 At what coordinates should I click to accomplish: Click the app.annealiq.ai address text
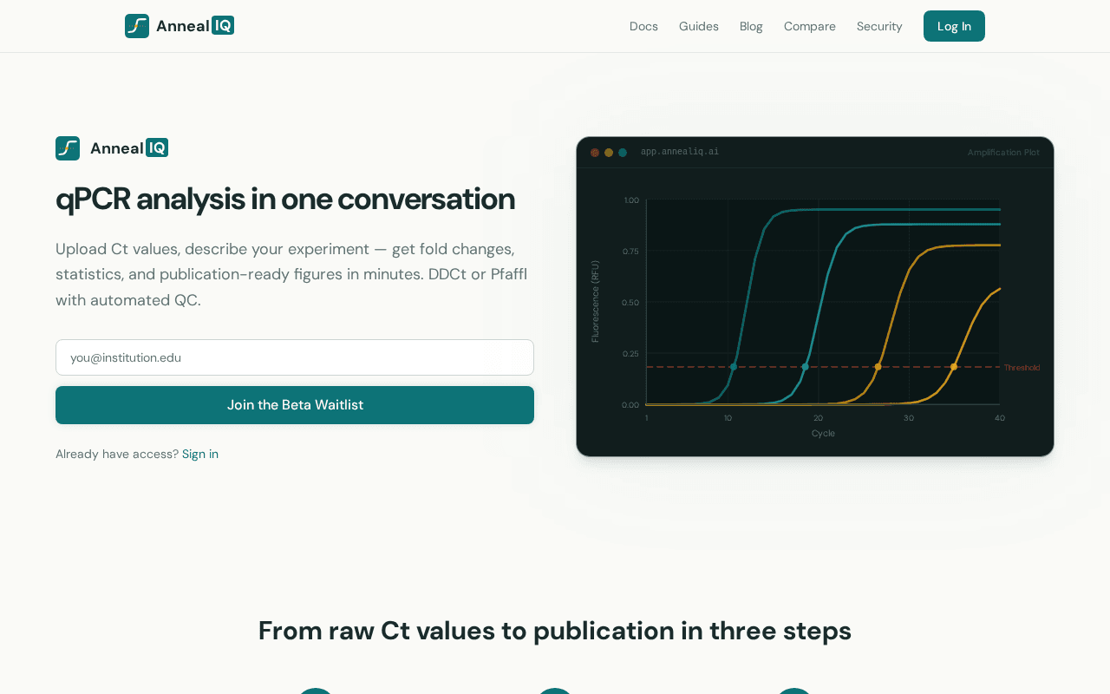point(680,152)
